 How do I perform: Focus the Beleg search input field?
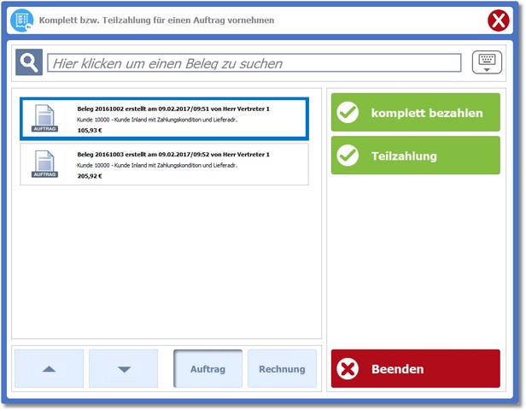[x=254, y=63]
